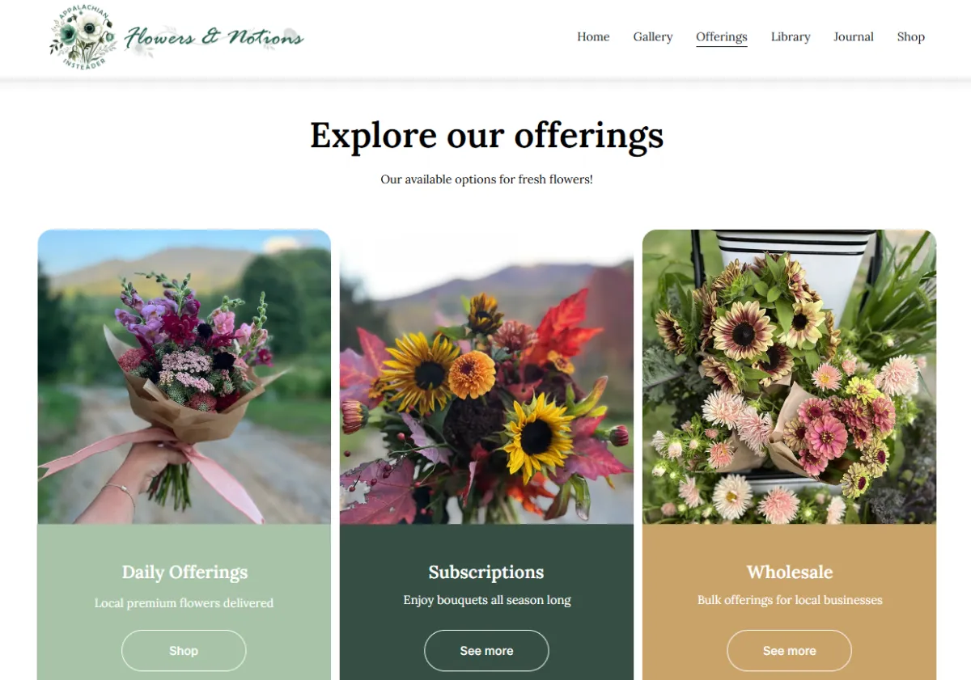The width and height of the screenshot is (971, 680).
Task: Click the Explore our offerings heading
Action: pos(487,135)
